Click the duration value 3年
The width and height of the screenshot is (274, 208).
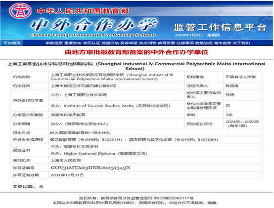(x=229, y=115)
